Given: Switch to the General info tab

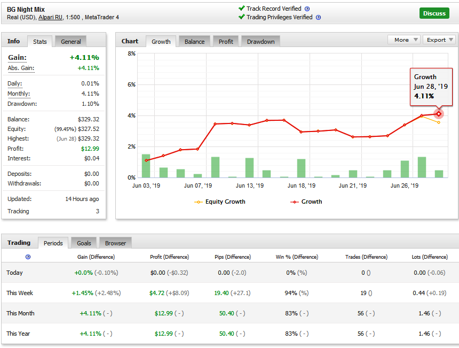Looking at the screenshot, I should tap(71, 42).
